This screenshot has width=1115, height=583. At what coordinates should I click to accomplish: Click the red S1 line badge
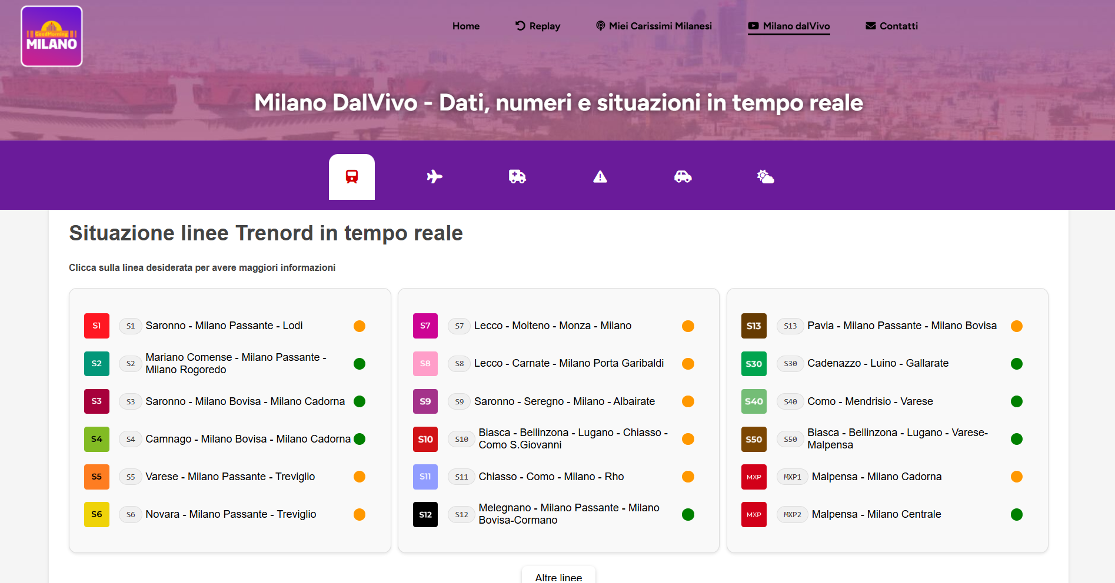coord(96,326)
